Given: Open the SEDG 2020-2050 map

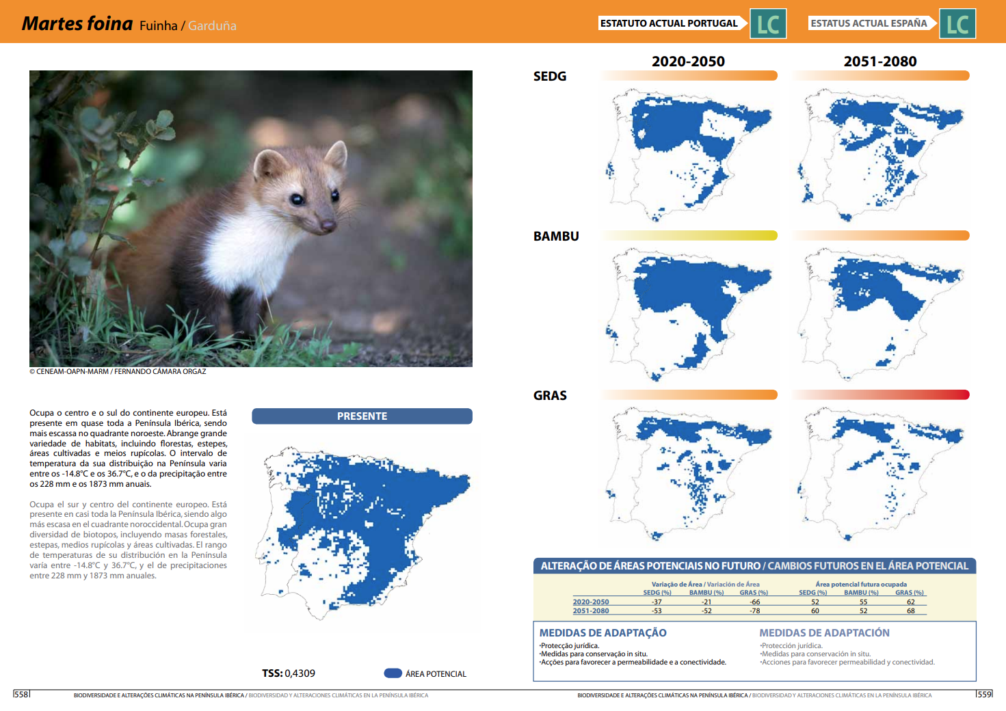Looking at the screenshot, I should point(689,155).
